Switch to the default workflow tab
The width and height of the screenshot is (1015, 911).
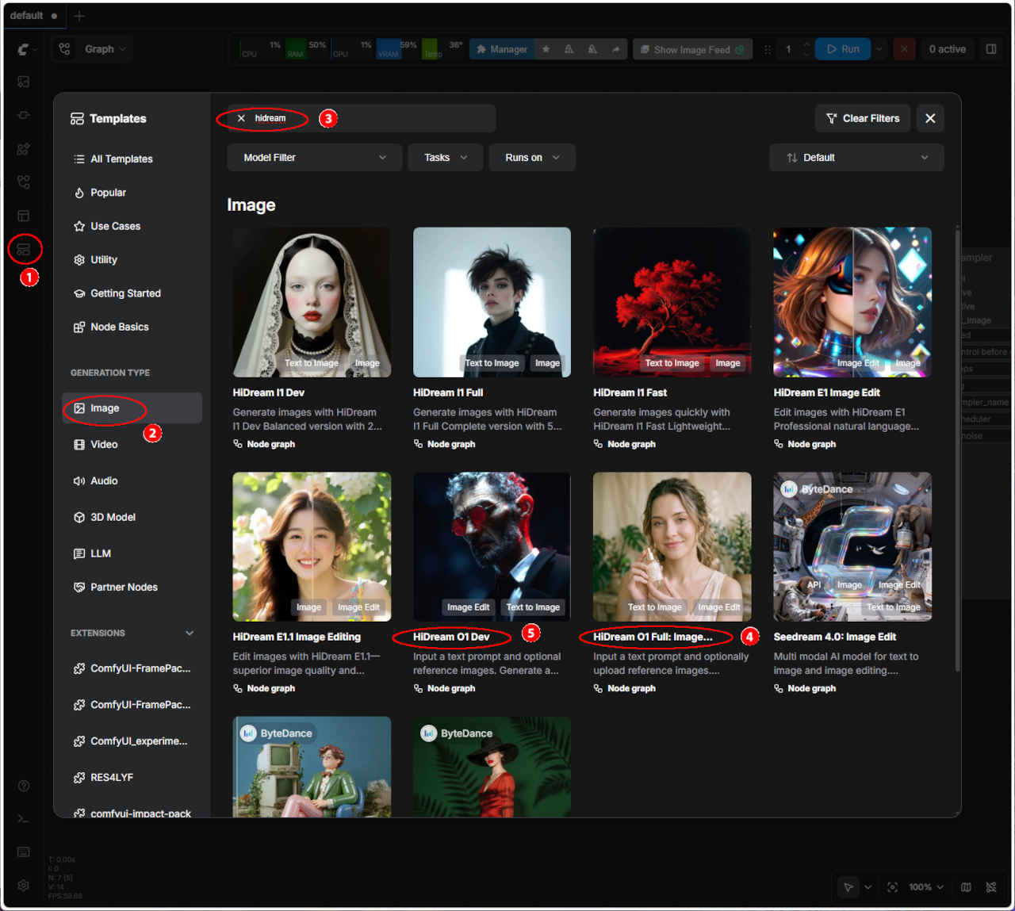pyautogui.click(x=34, y=16)
